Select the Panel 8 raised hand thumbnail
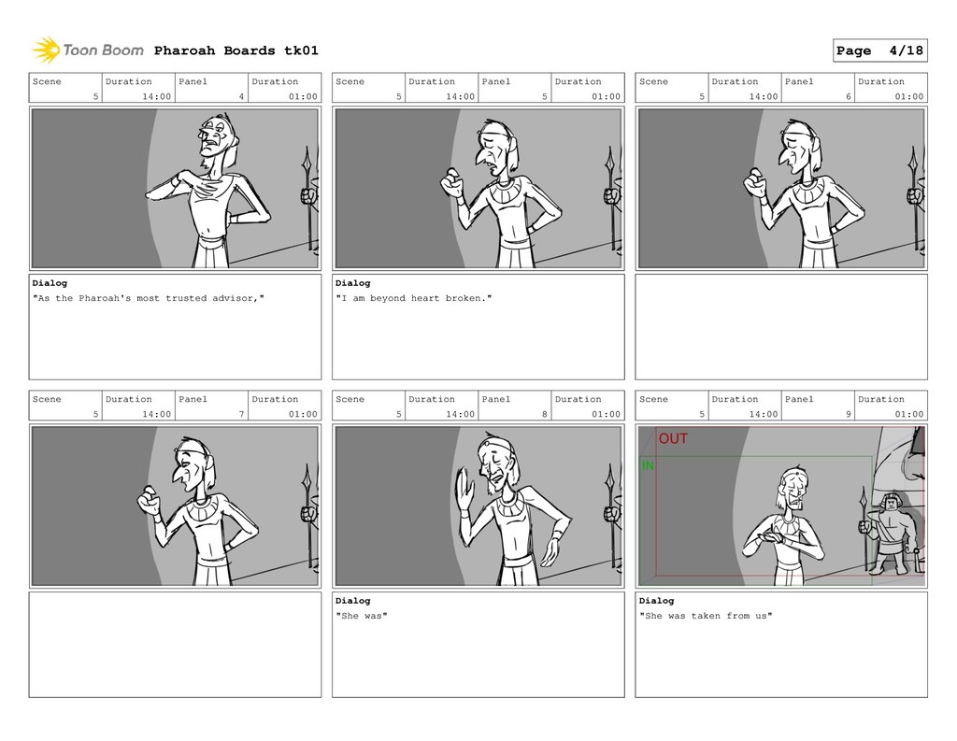The image size is (957, 741). [478, 506]
